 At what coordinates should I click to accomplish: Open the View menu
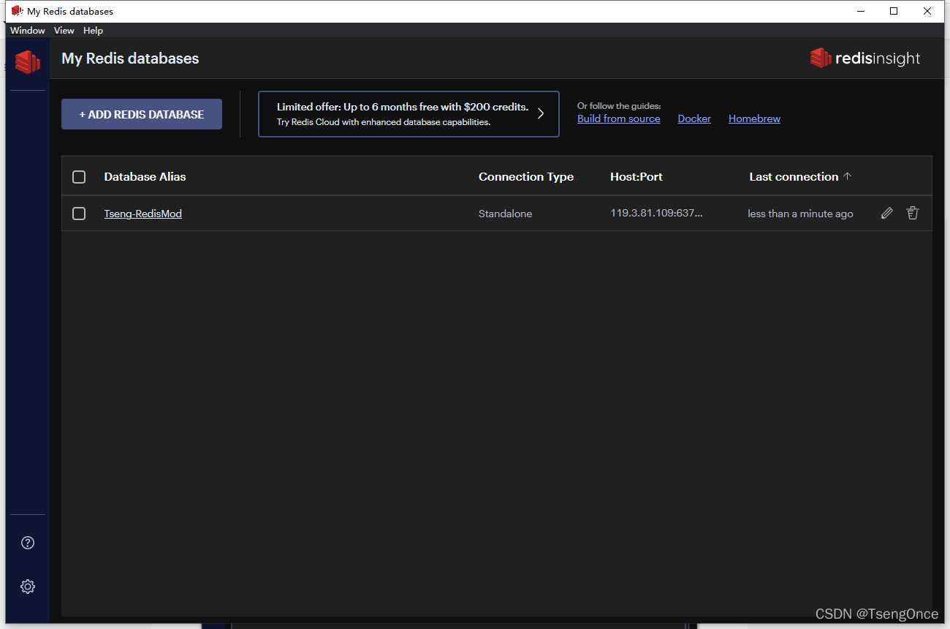[64, 30]
